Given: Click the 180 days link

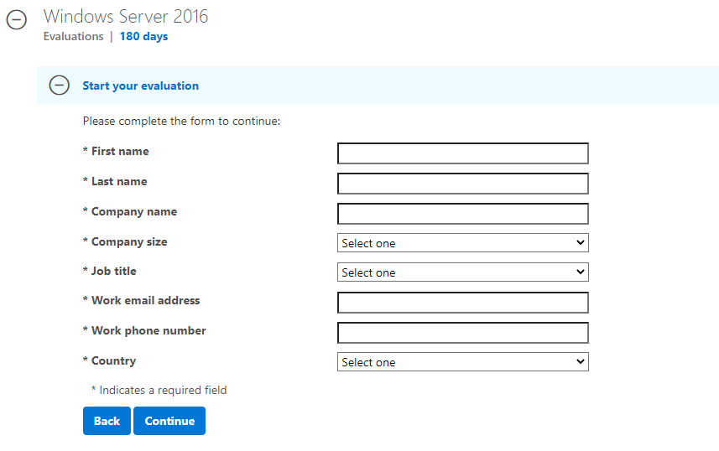Looking at the screenshot, I should 144,36.
